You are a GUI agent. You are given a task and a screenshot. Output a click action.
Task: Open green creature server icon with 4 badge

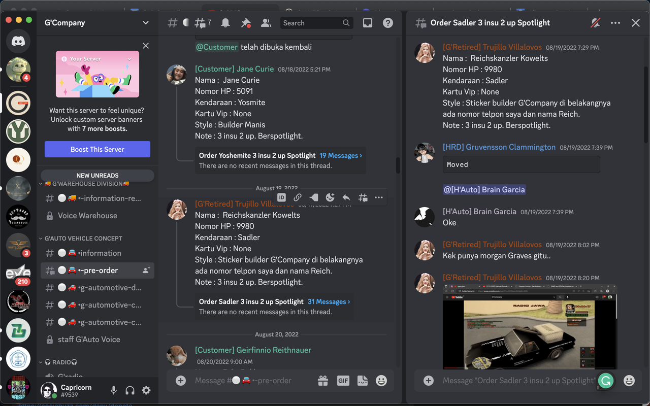coord(18,70)
